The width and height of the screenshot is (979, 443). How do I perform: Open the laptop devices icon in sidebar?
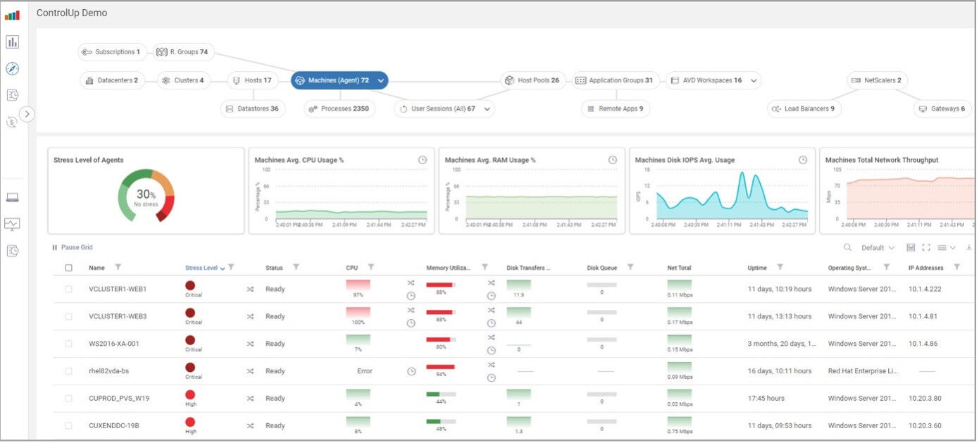point(12,197)
